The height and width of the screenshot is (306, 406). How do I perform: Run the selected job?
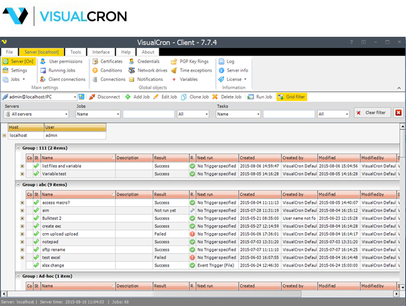point(260,97)
